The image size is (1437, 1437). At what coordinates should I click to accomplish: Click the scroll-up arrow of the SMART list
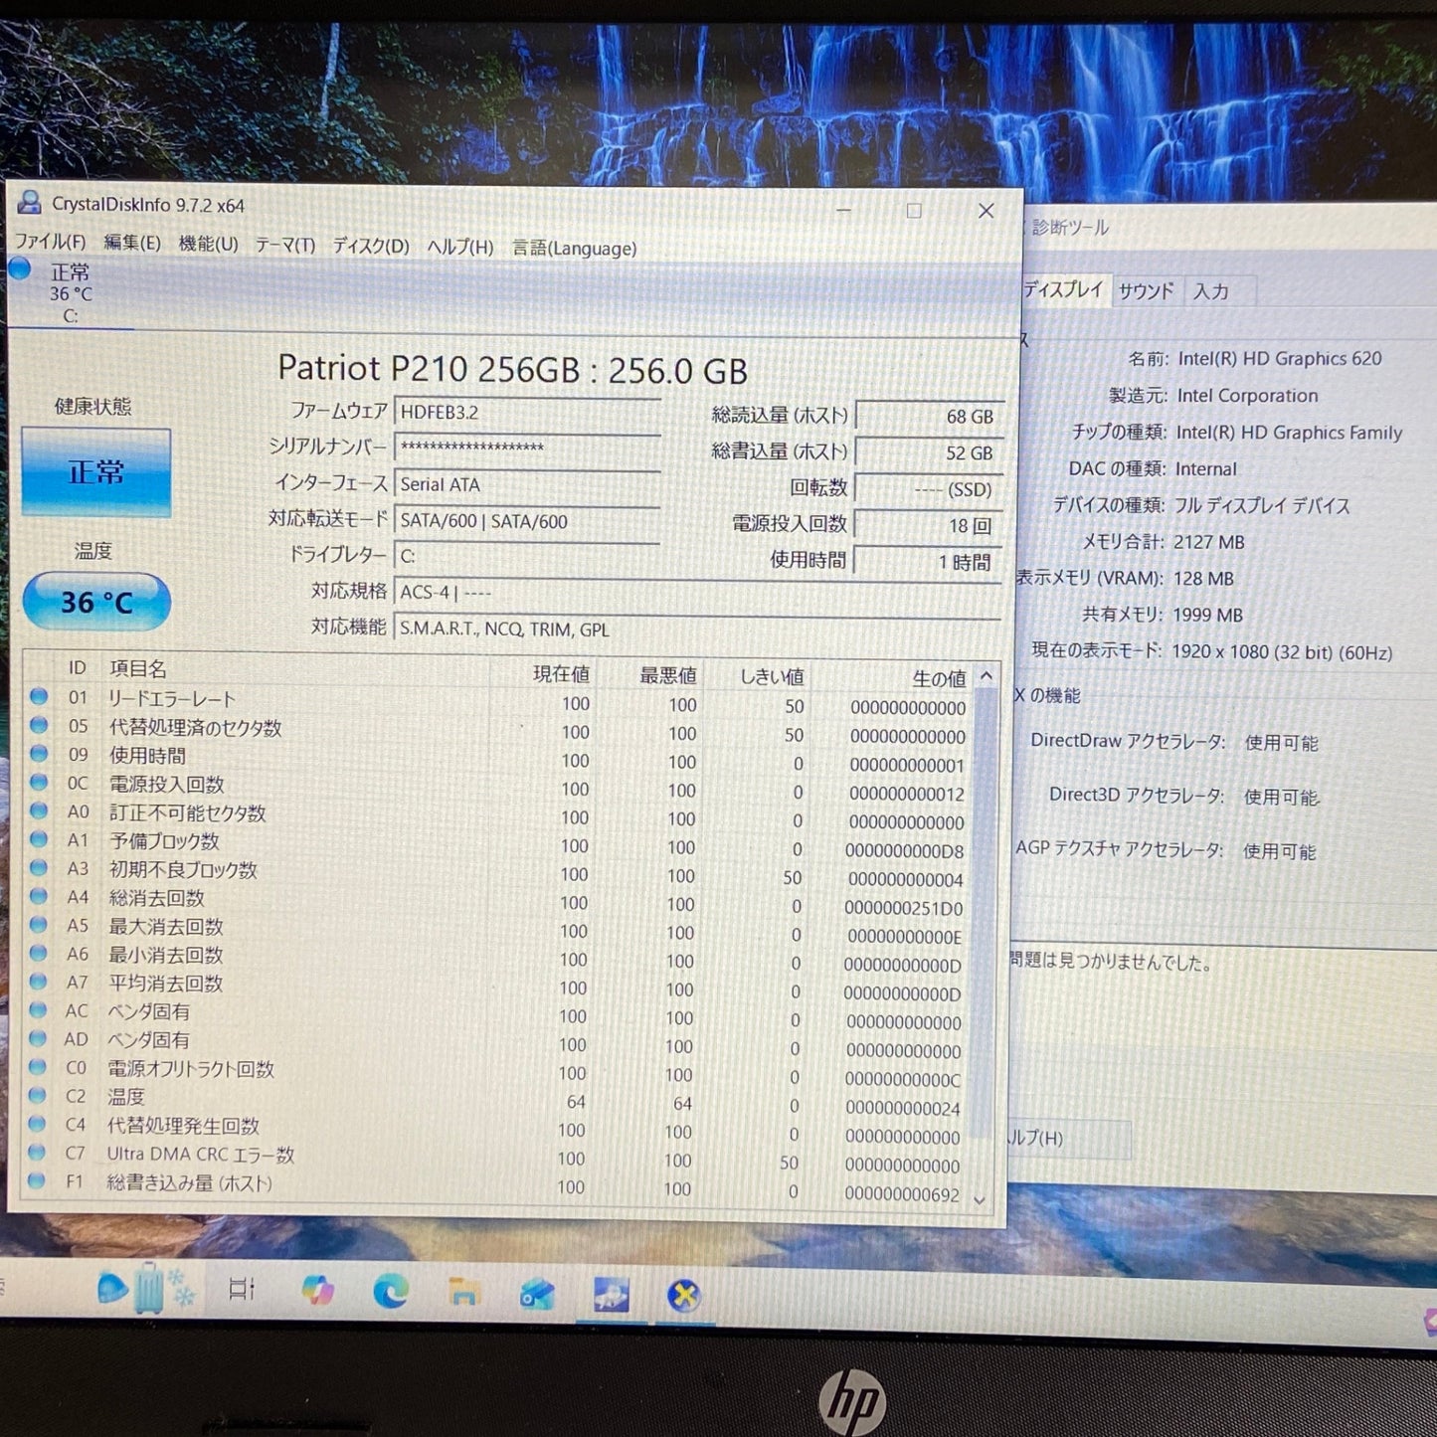coord(987,676)
